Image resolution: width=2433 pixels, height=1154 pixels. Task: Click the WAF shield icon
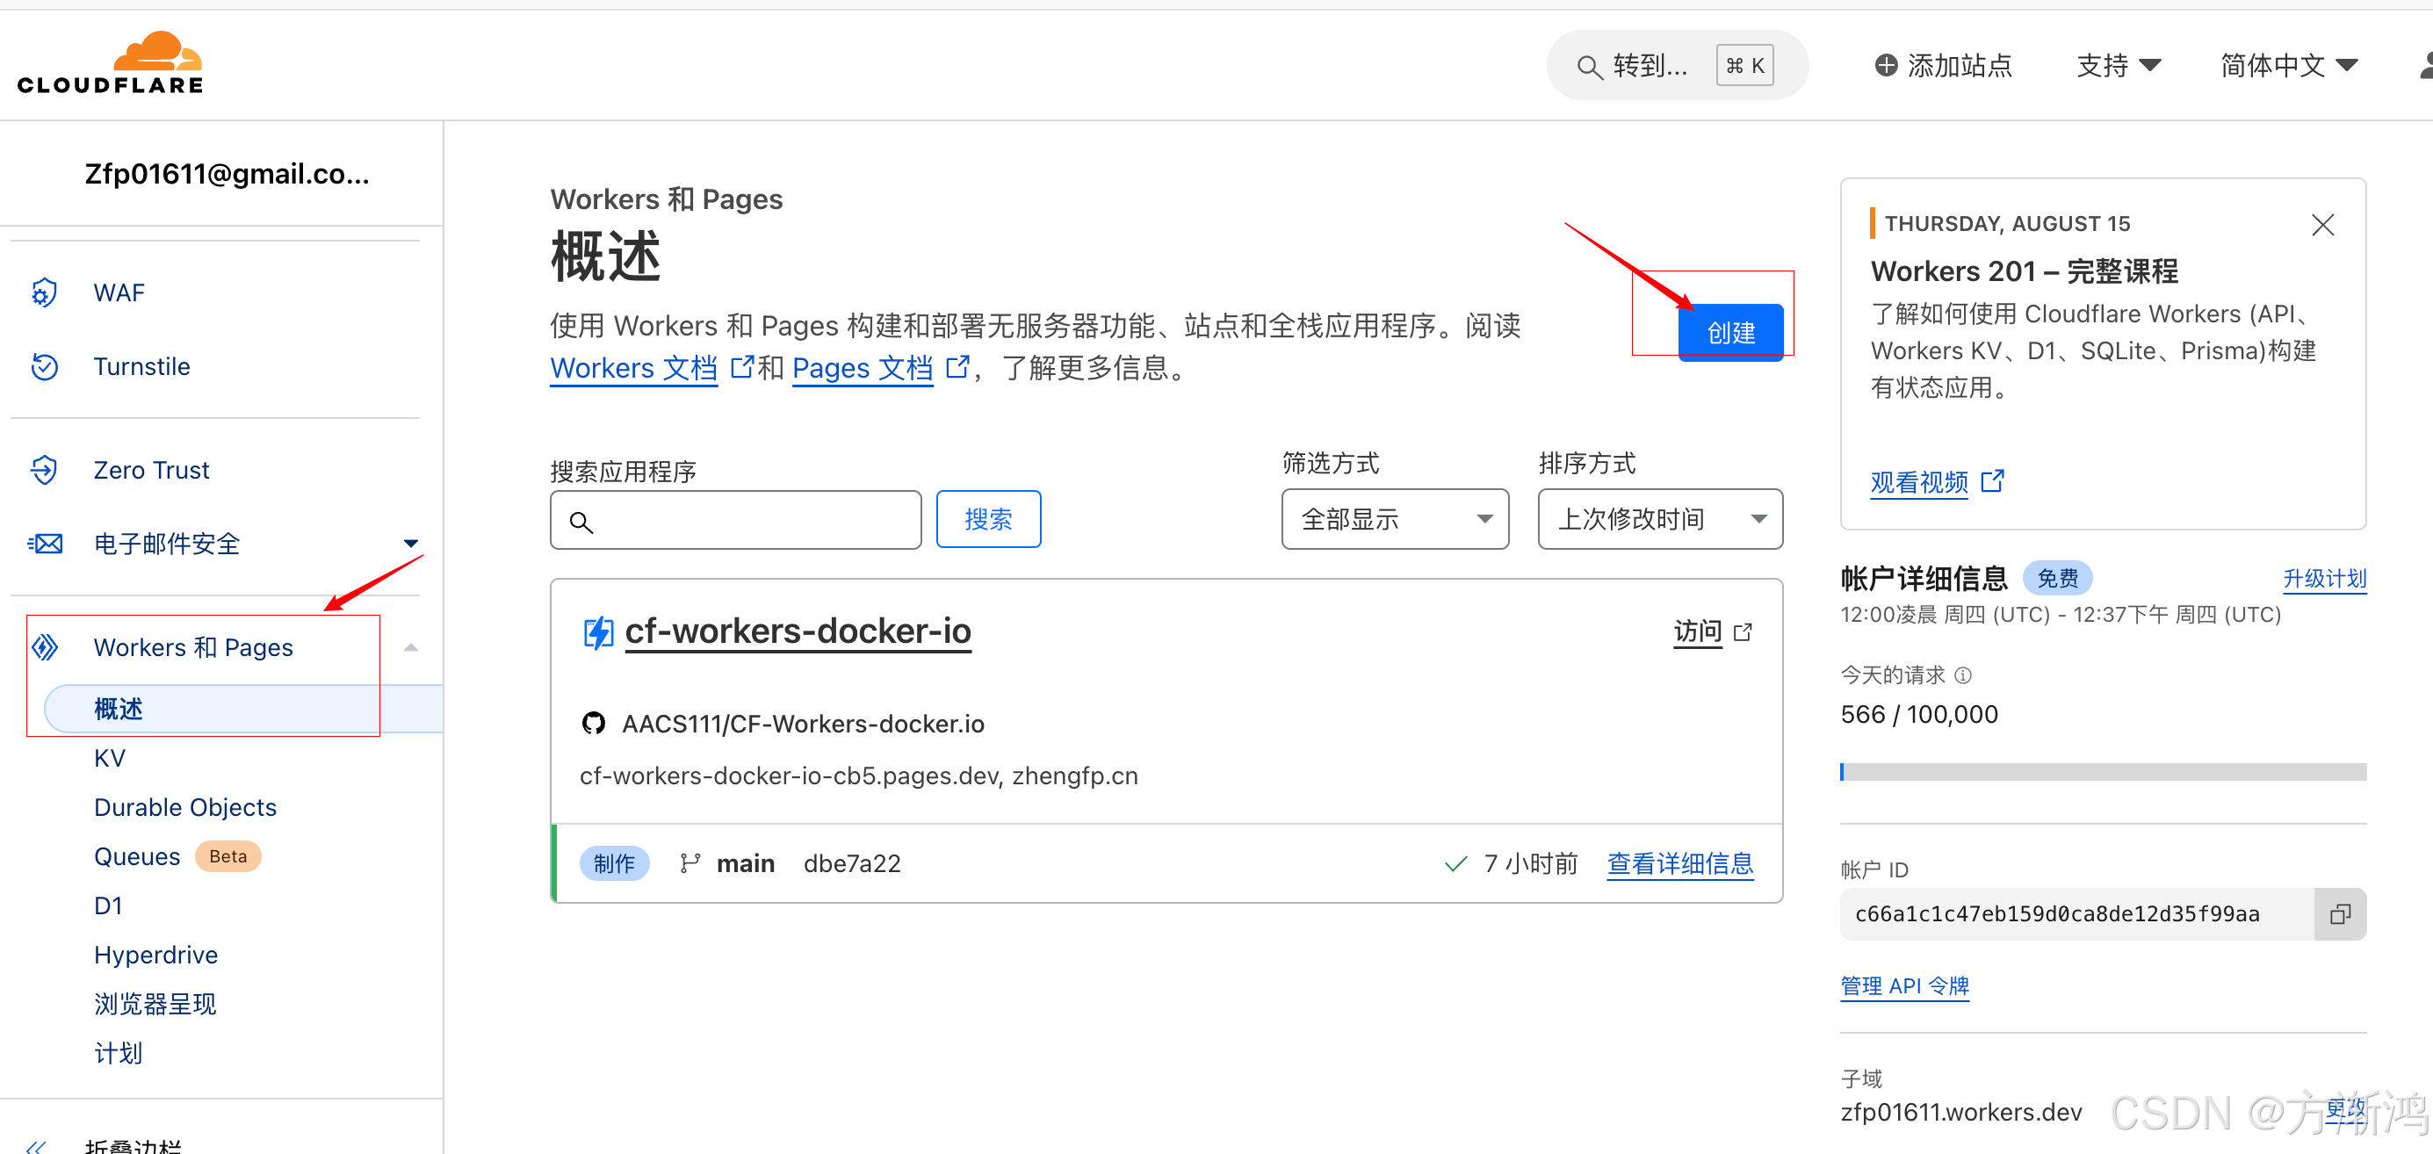coord(43,292)
